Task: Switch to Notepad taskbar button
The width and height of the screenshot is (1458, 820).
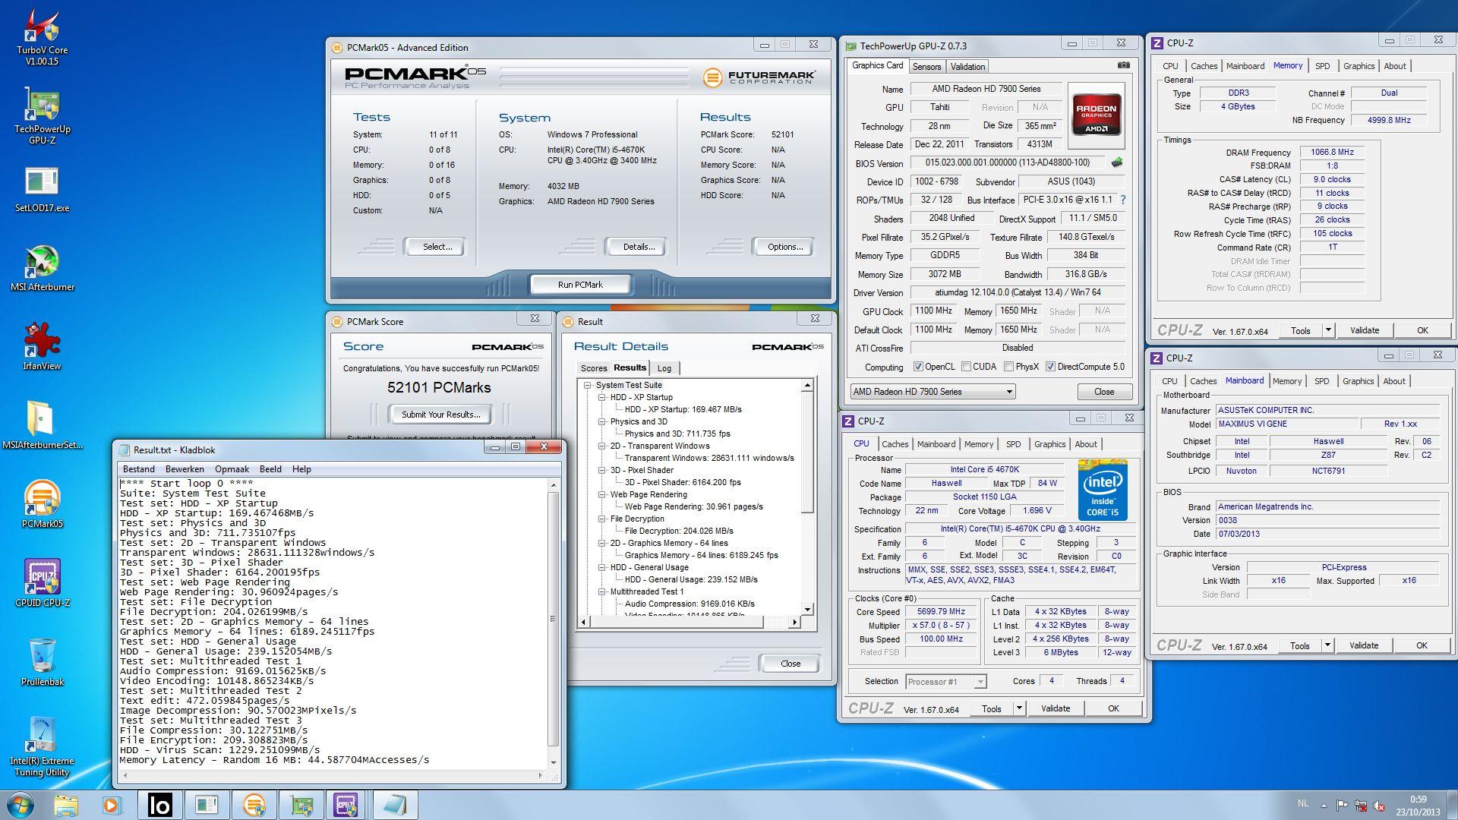Action: [394, 805]
